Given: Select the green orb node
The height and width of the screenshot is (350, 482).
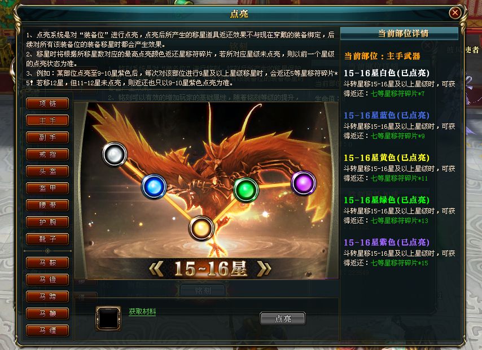Looking at the screenshot, I should pos(246,190).
